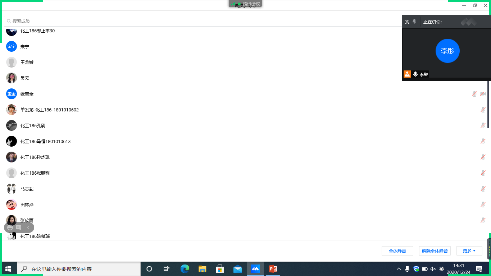Click the Windows taskbar search box
The height and width of the screenshot is (276, 491).
click(79, 269)
